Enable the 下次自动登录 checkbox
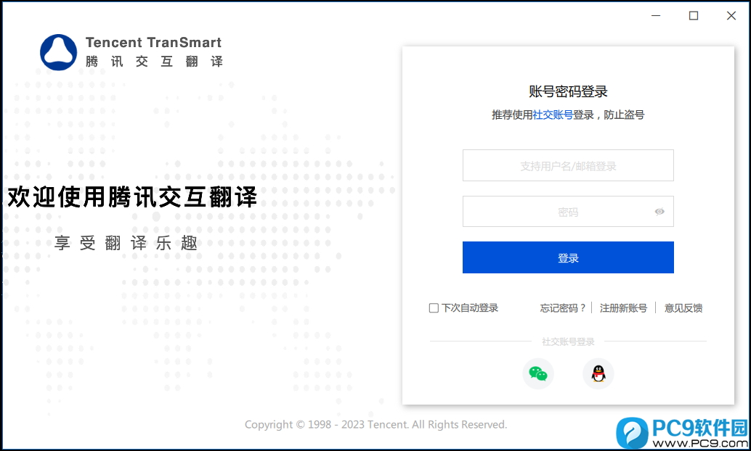Image resolution: width=751 pixels, height=451 pixels. pos(434,308)
